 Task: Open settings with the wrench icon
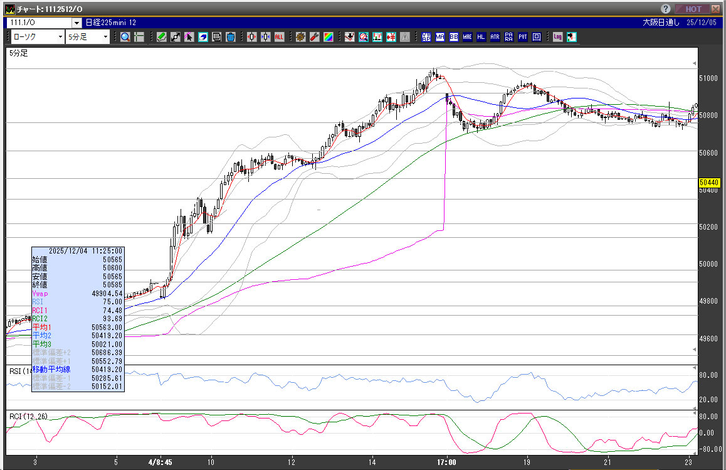(x=314, y=37)
